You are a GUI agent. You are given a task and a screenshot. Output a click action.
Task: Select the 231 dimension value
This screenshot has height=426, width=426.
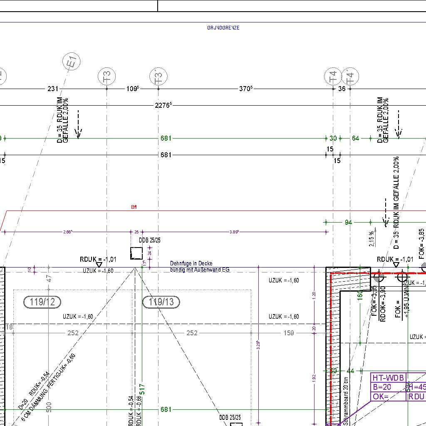53,89
